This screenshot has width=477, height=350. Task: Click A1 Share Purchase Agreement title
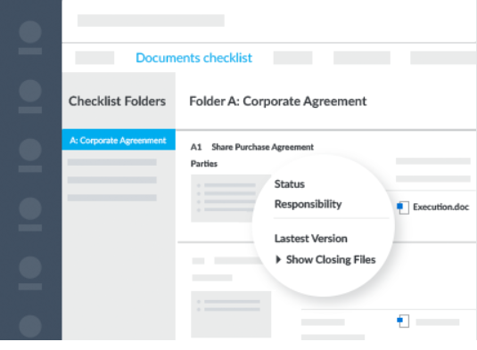point(252,147)
